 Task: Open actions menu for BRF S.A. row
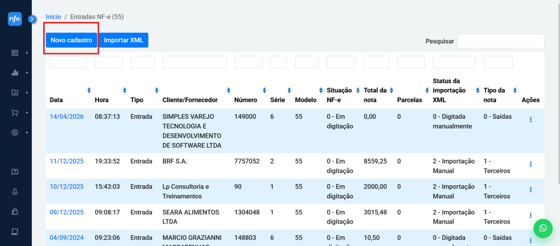530,165
